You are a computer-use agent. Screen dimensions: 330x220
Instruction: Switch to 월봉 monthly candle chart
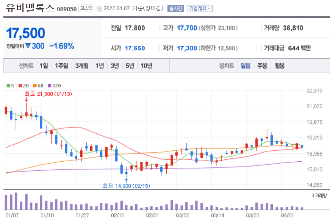(280, 66)
